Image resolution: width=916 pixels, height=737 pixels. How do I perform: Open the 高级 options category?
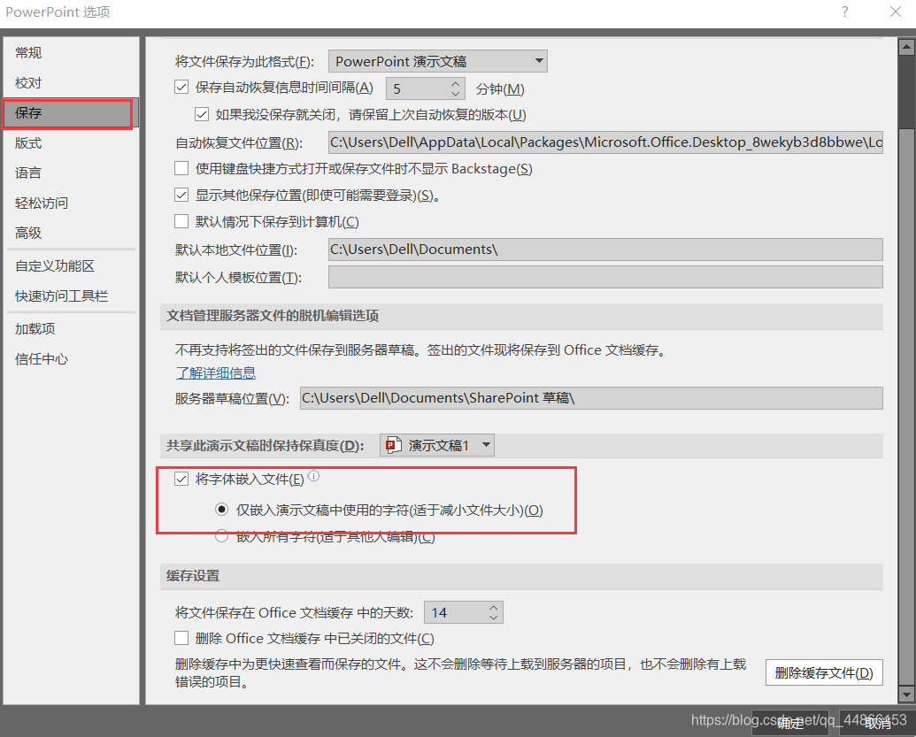[70, 233]
